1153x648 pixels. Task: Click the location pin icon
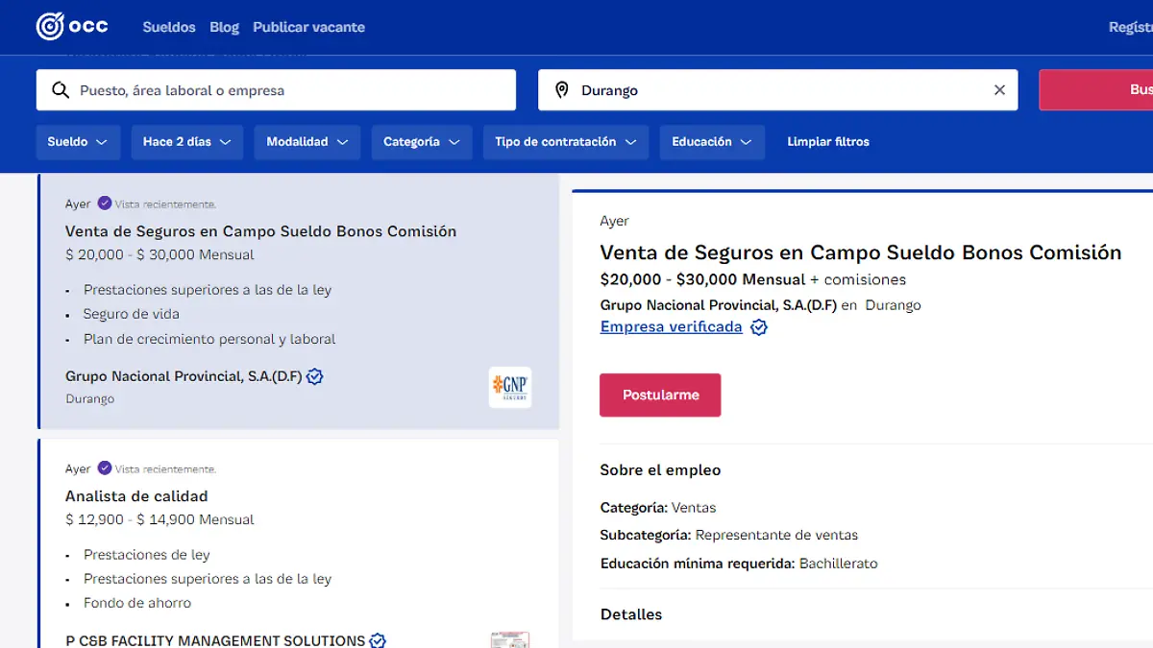(x=562, y=90)
